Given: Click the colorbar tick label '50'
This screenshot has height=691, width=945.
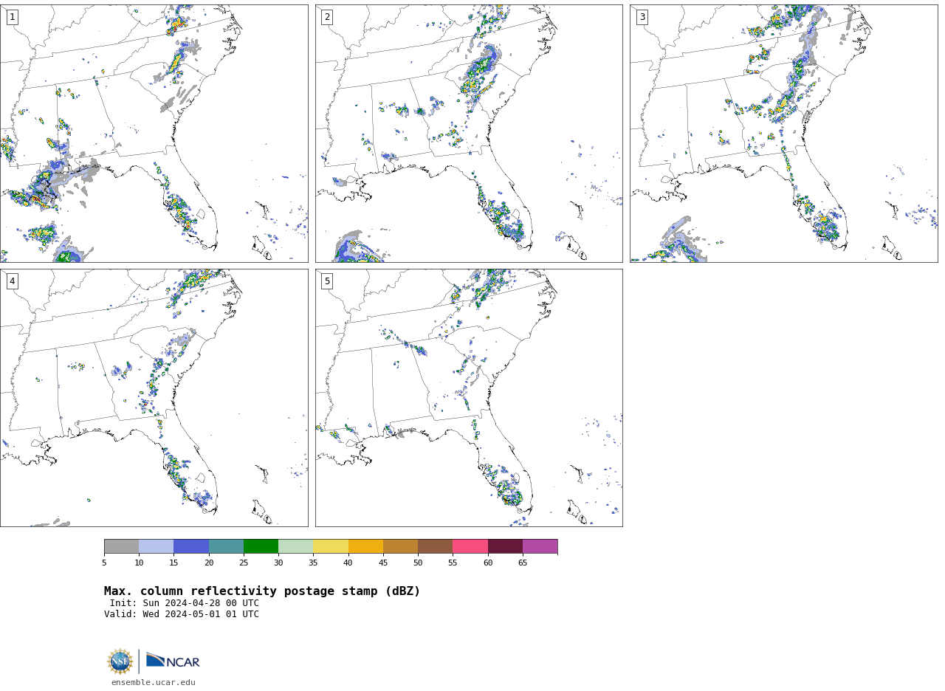Looking at the screenshot, I should [x=418, y=563].
